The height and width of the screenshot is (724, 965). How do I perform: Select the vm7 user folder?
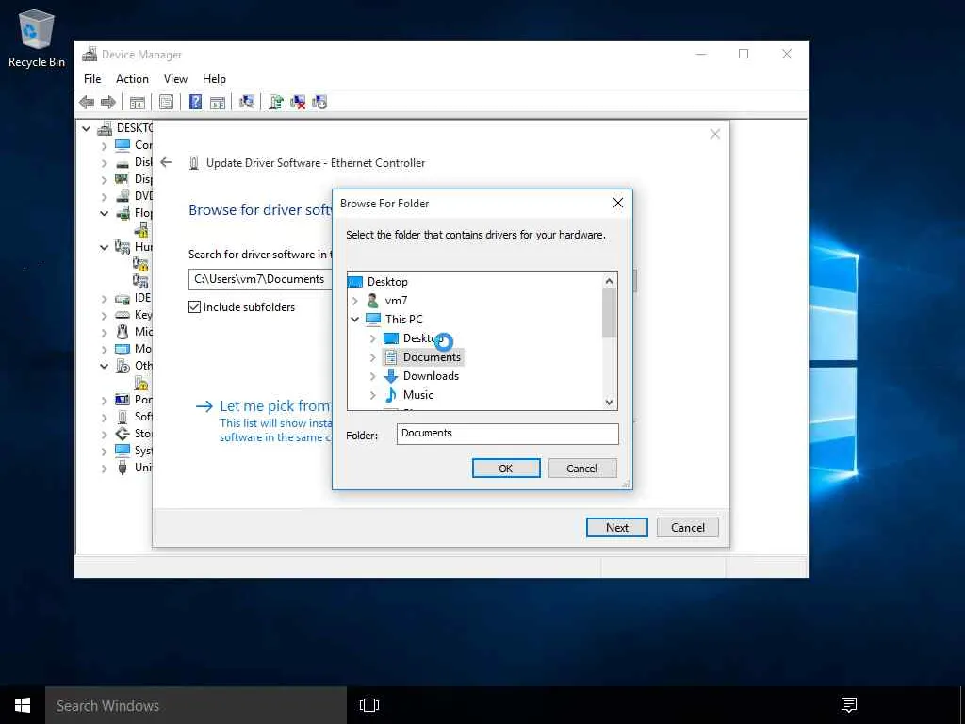point(396,301)
